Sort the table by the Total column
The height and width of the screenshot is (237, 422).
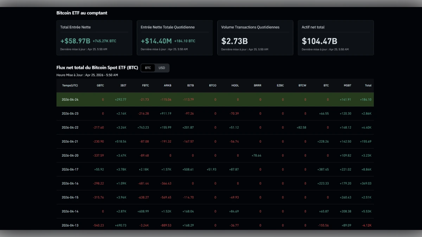click(368, 85)
